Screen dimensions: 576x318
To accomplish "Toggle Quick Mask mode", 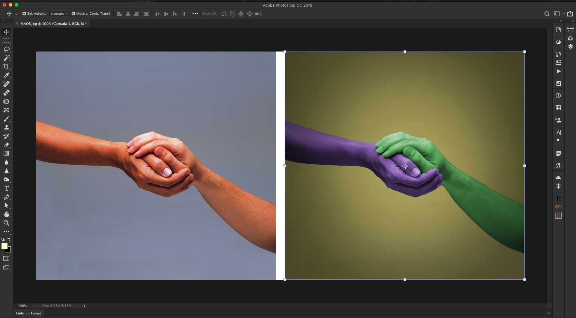I will point(6,258).
